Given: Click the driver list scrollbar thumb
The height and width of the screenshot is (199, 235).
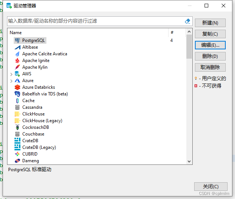Looking at the screenshot, I should tap(189, 47).
